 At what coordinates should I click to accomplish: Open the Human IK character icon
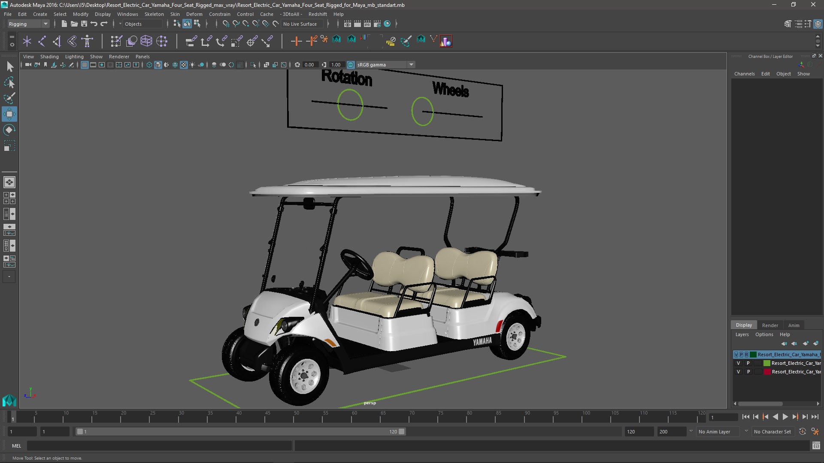tap(87, 41)
